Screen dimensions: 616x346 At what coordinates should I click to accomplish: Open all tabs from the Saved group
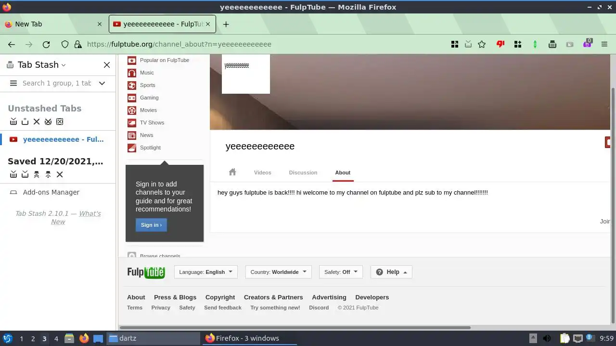click(x=37, y=174)
